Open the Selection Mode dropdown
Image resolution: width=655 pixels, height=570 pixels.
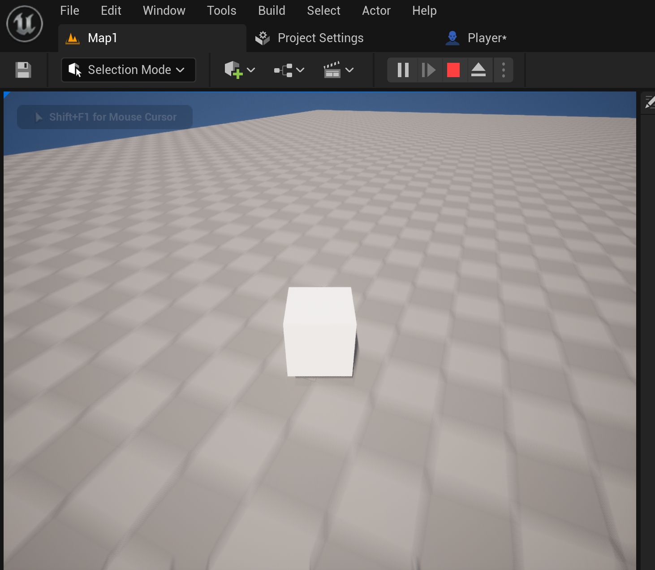(x=129, y=70)
